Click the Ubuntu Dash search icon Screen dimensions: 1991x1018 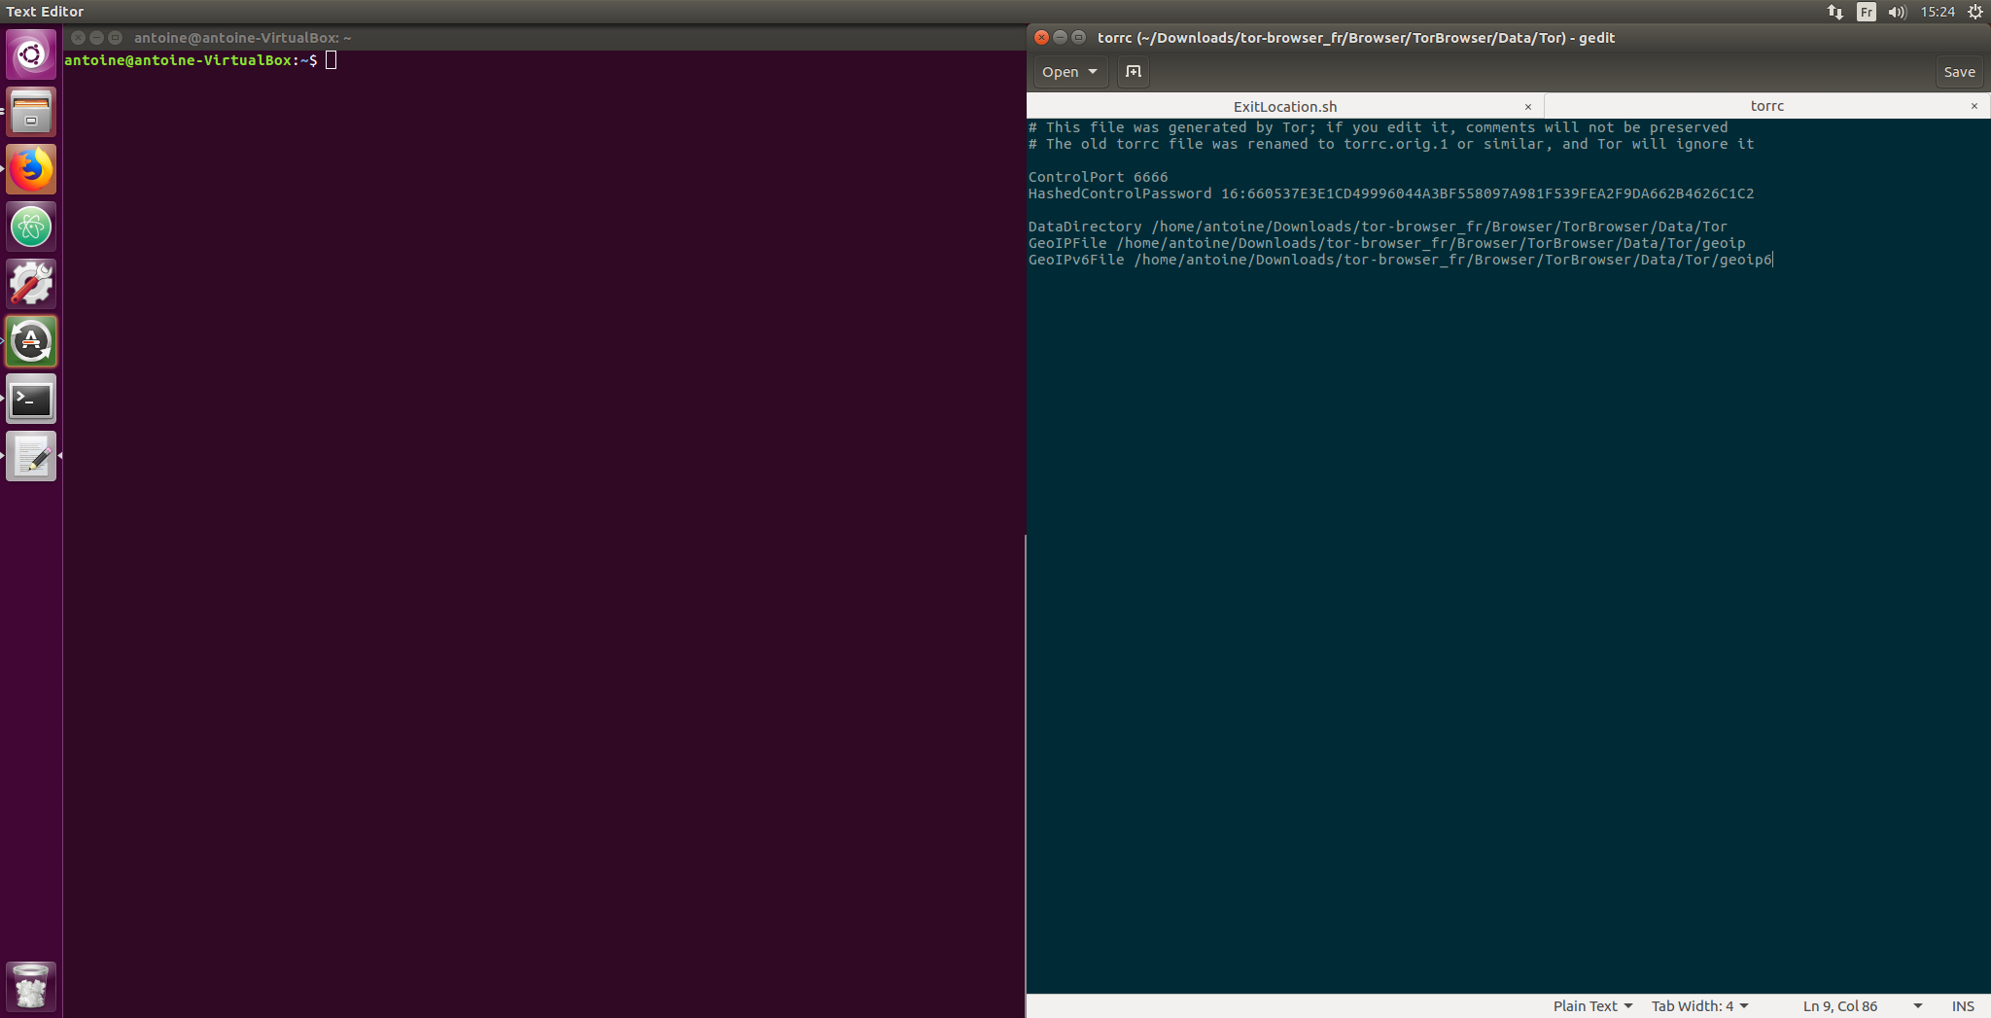tap(31, 54)
